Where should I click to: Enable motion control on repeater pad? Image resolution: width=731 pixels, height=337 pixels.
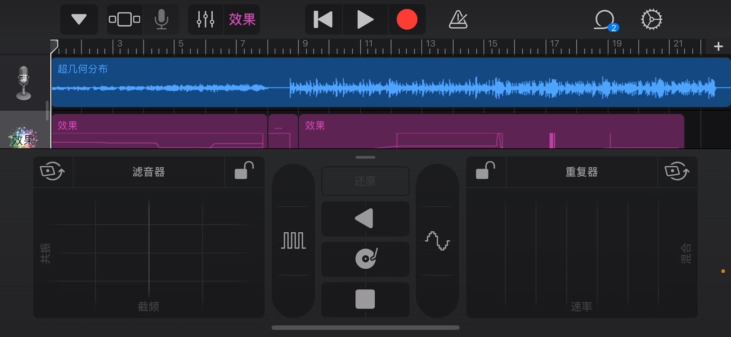pyautogui.click(x=677, y=172)
